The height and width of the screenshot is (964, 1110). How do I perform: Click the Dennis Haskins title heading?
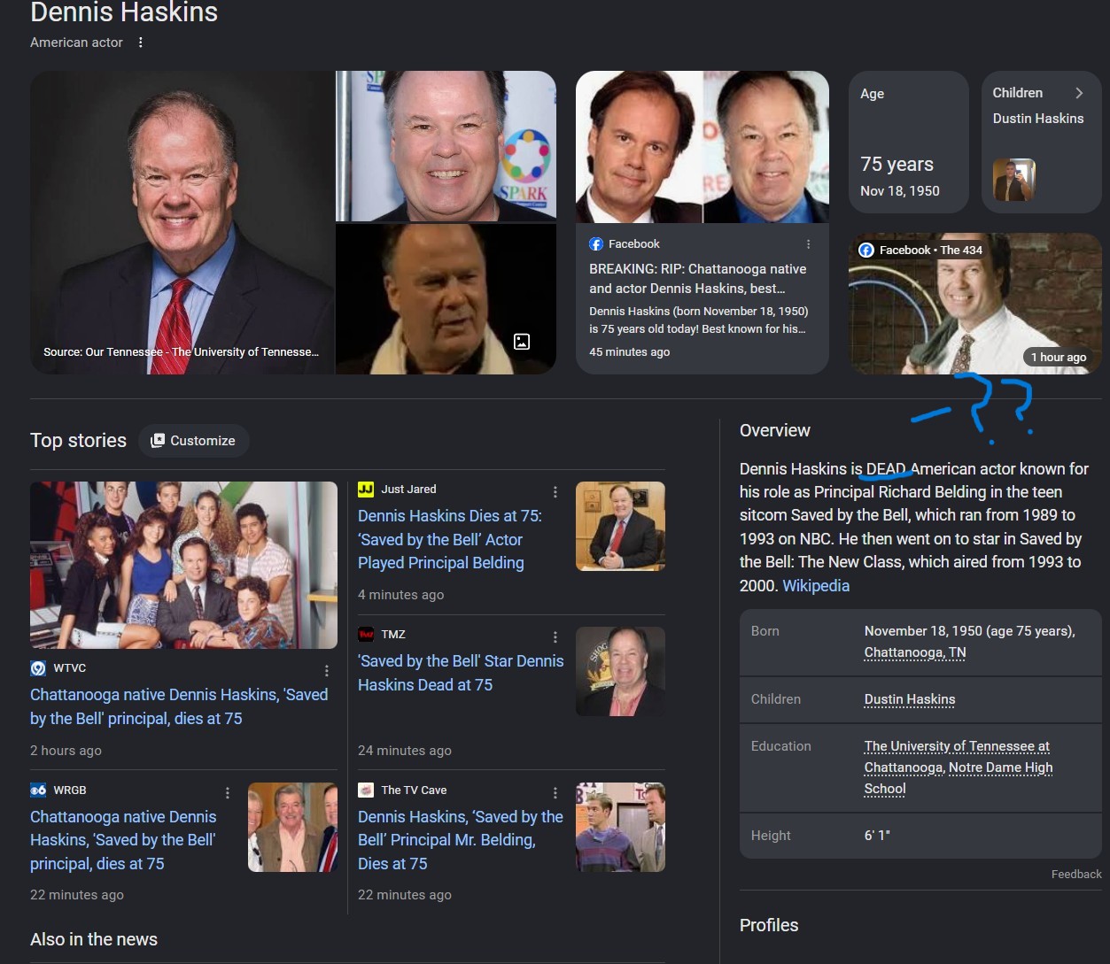[124, 12]
